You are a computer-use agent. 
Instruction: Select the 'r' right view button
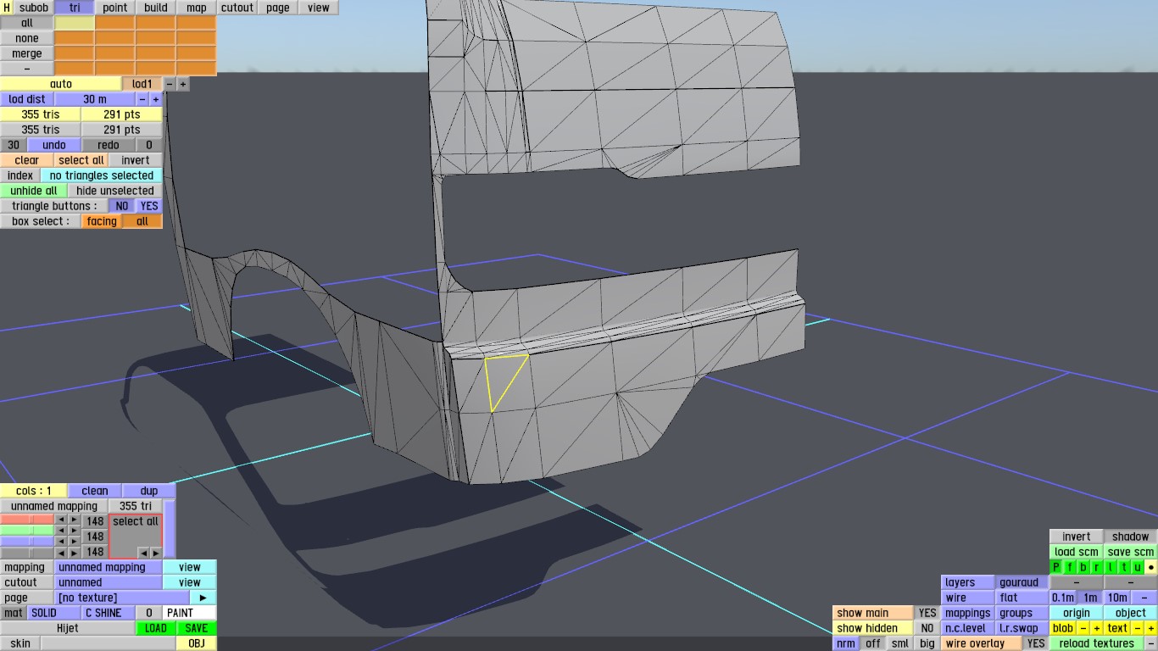click(x=1097, y=567)
